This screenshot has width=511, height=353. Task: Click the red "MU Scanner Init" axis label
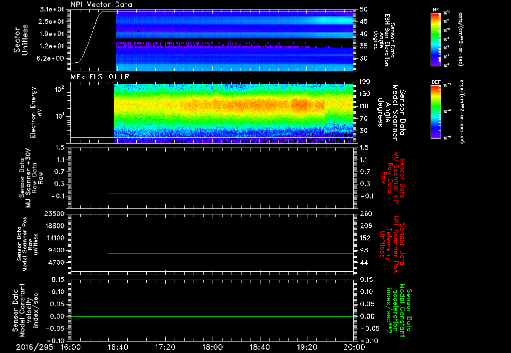coord(392,178)
